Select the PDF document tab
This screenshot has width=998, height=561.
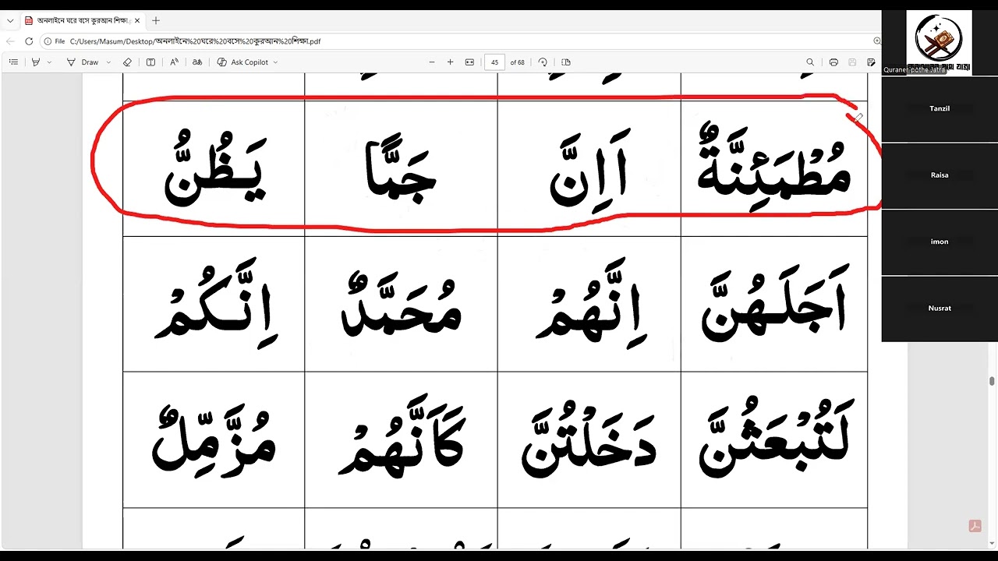[x=82, y=20]
